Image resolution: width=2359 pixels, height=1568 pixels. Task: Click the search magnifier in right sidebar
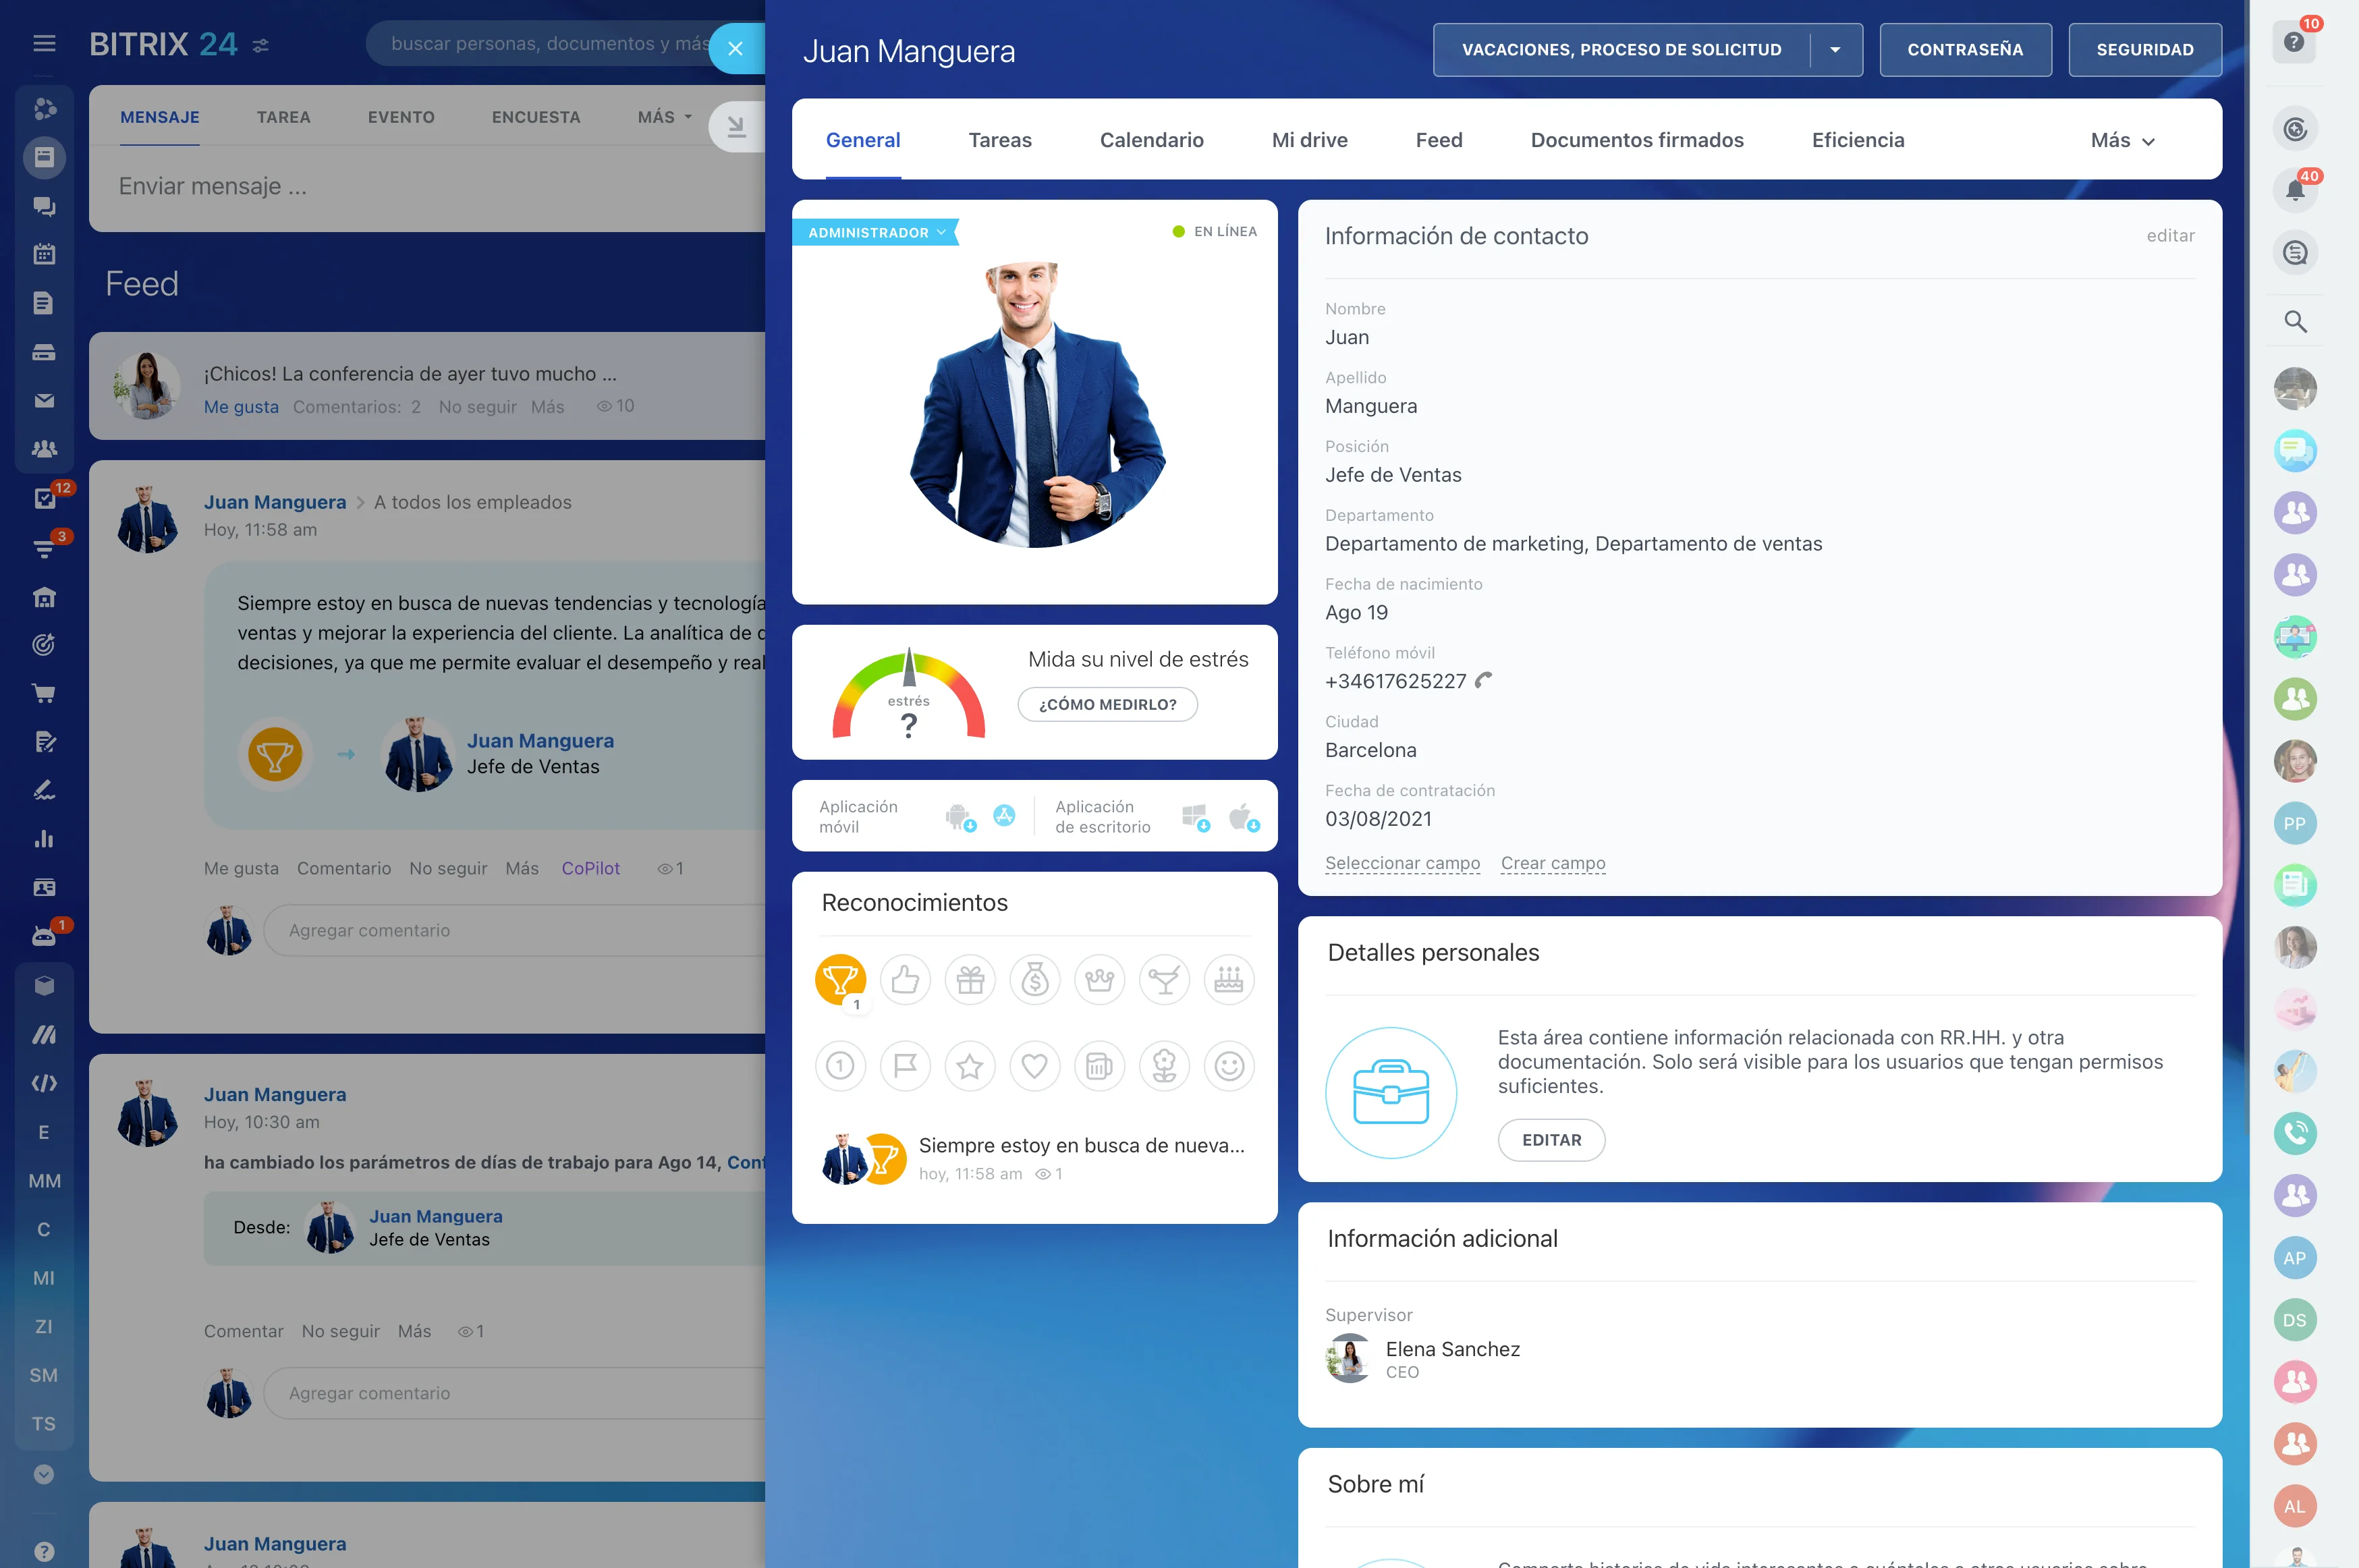coord(2295,322)
